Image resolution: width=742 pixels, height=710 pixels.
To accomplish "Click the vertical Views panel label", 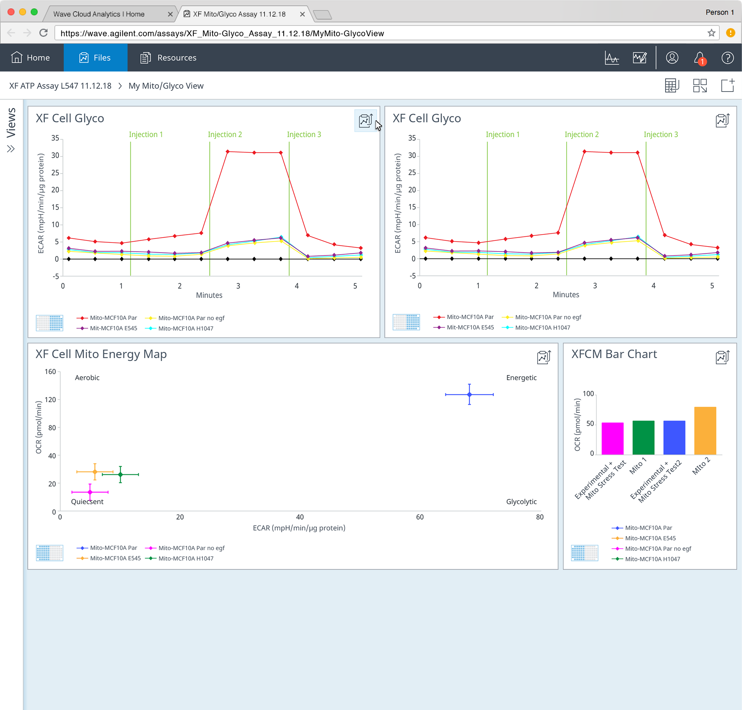I will [11, 122].
